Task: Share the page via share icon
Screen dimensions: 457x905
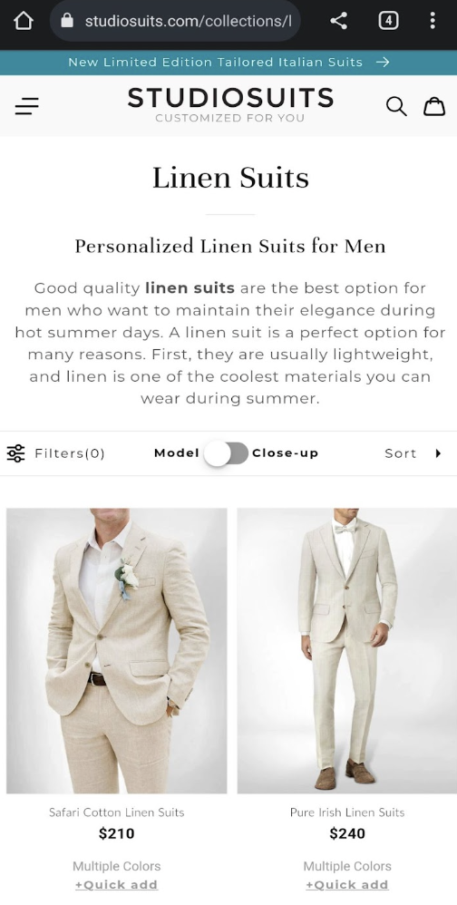Action: pos(339,22)
